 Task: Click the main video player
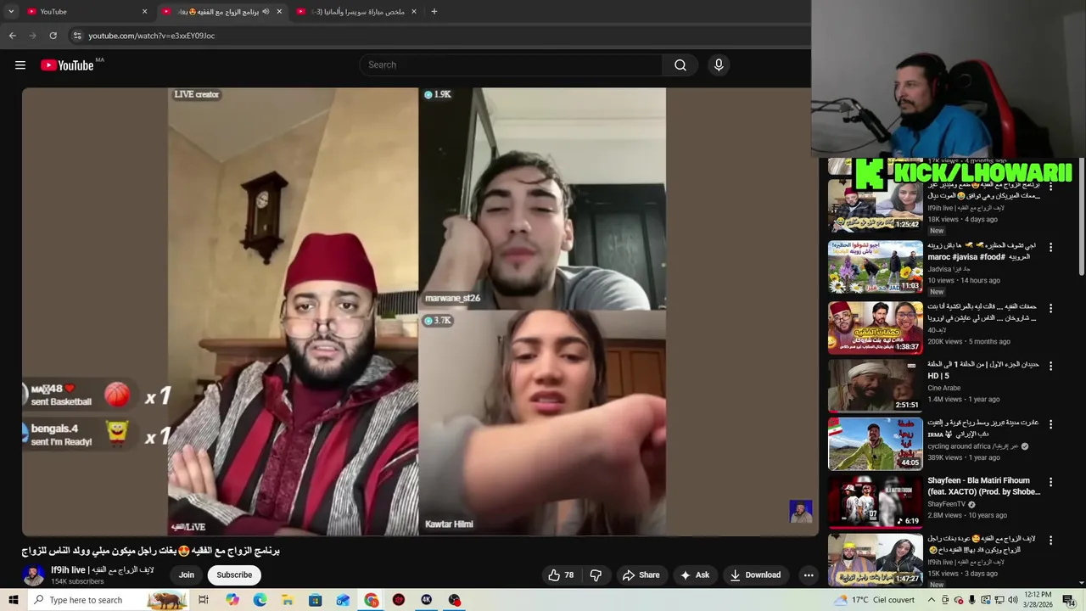point(420,311)
